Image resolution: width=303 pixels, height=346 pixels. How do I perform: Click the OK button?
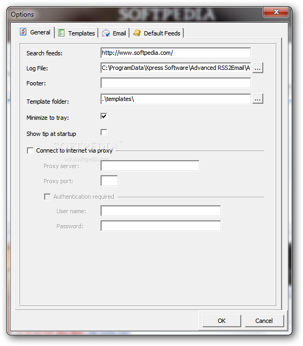click(221, 321)
